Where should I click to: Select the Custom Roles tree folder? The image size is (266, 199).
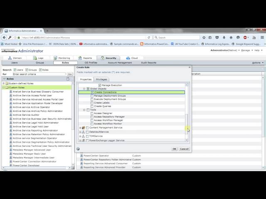[17, 87]
